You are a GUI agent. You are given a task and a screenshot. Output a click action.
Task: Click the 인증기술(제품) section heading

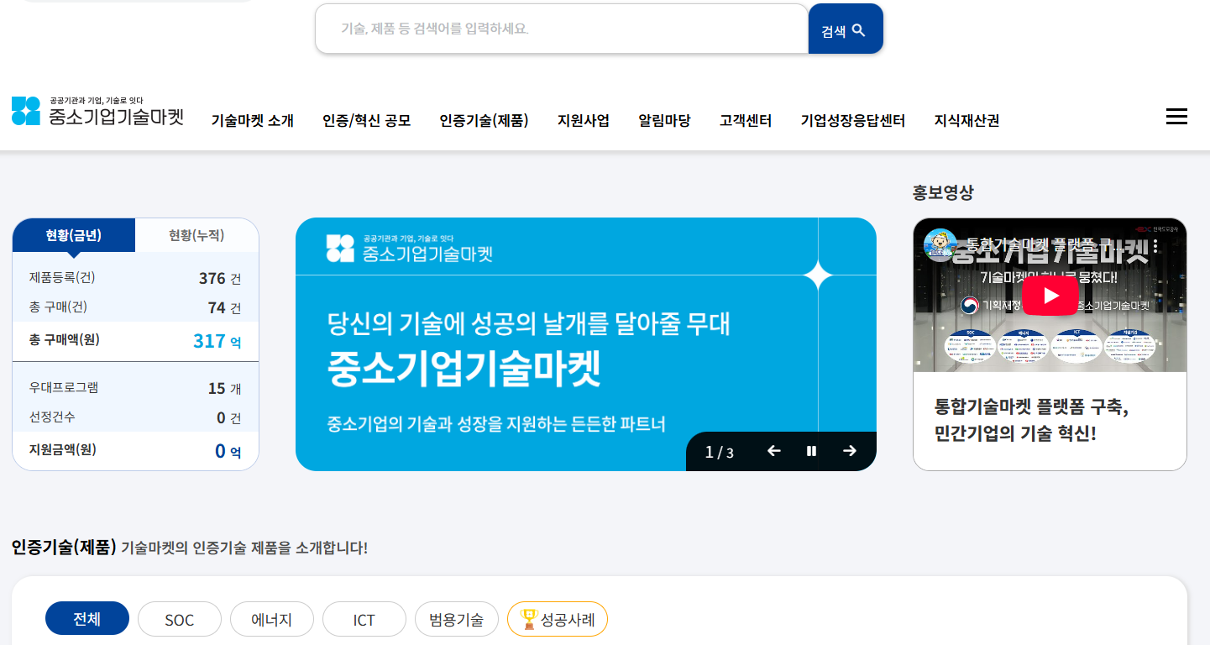tap(64, 548)
